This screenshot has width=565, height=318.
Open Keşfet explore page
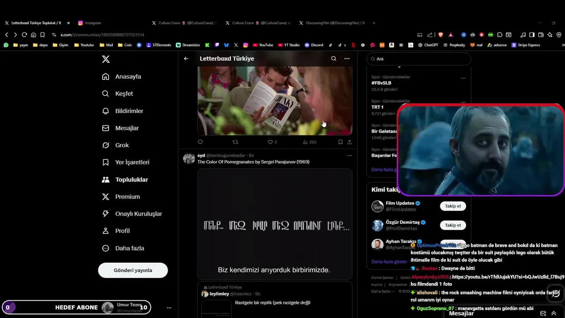click(117, 94)
